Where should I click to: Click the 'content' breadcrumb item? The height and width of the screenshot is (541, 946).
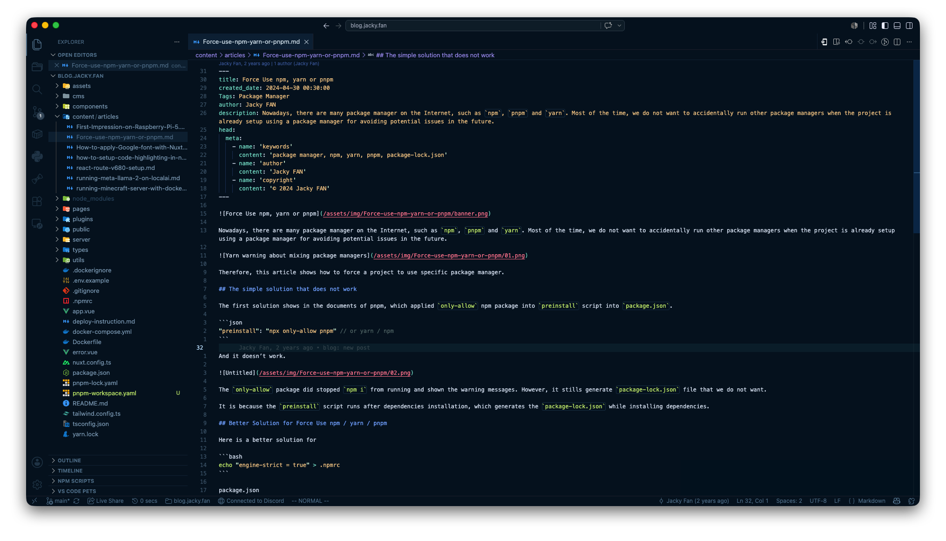[x=206, y=55]
